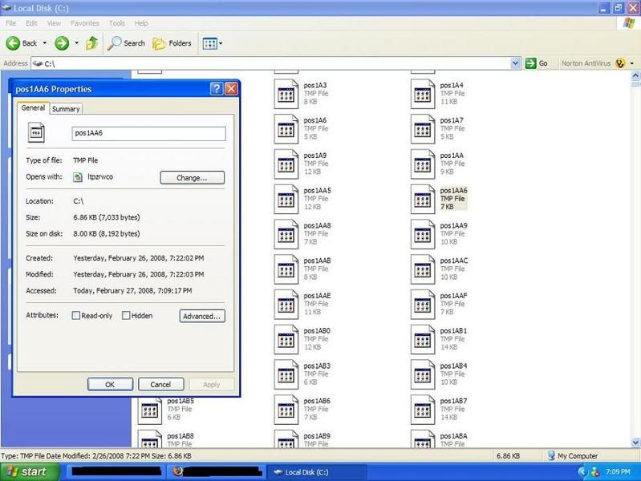
Task: Select the pos1AA9 file icon
Action: tap(423, 234)
